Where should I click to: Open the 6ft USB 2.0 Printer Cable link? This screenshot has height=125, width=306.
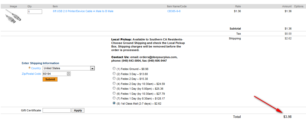point(83,11)
